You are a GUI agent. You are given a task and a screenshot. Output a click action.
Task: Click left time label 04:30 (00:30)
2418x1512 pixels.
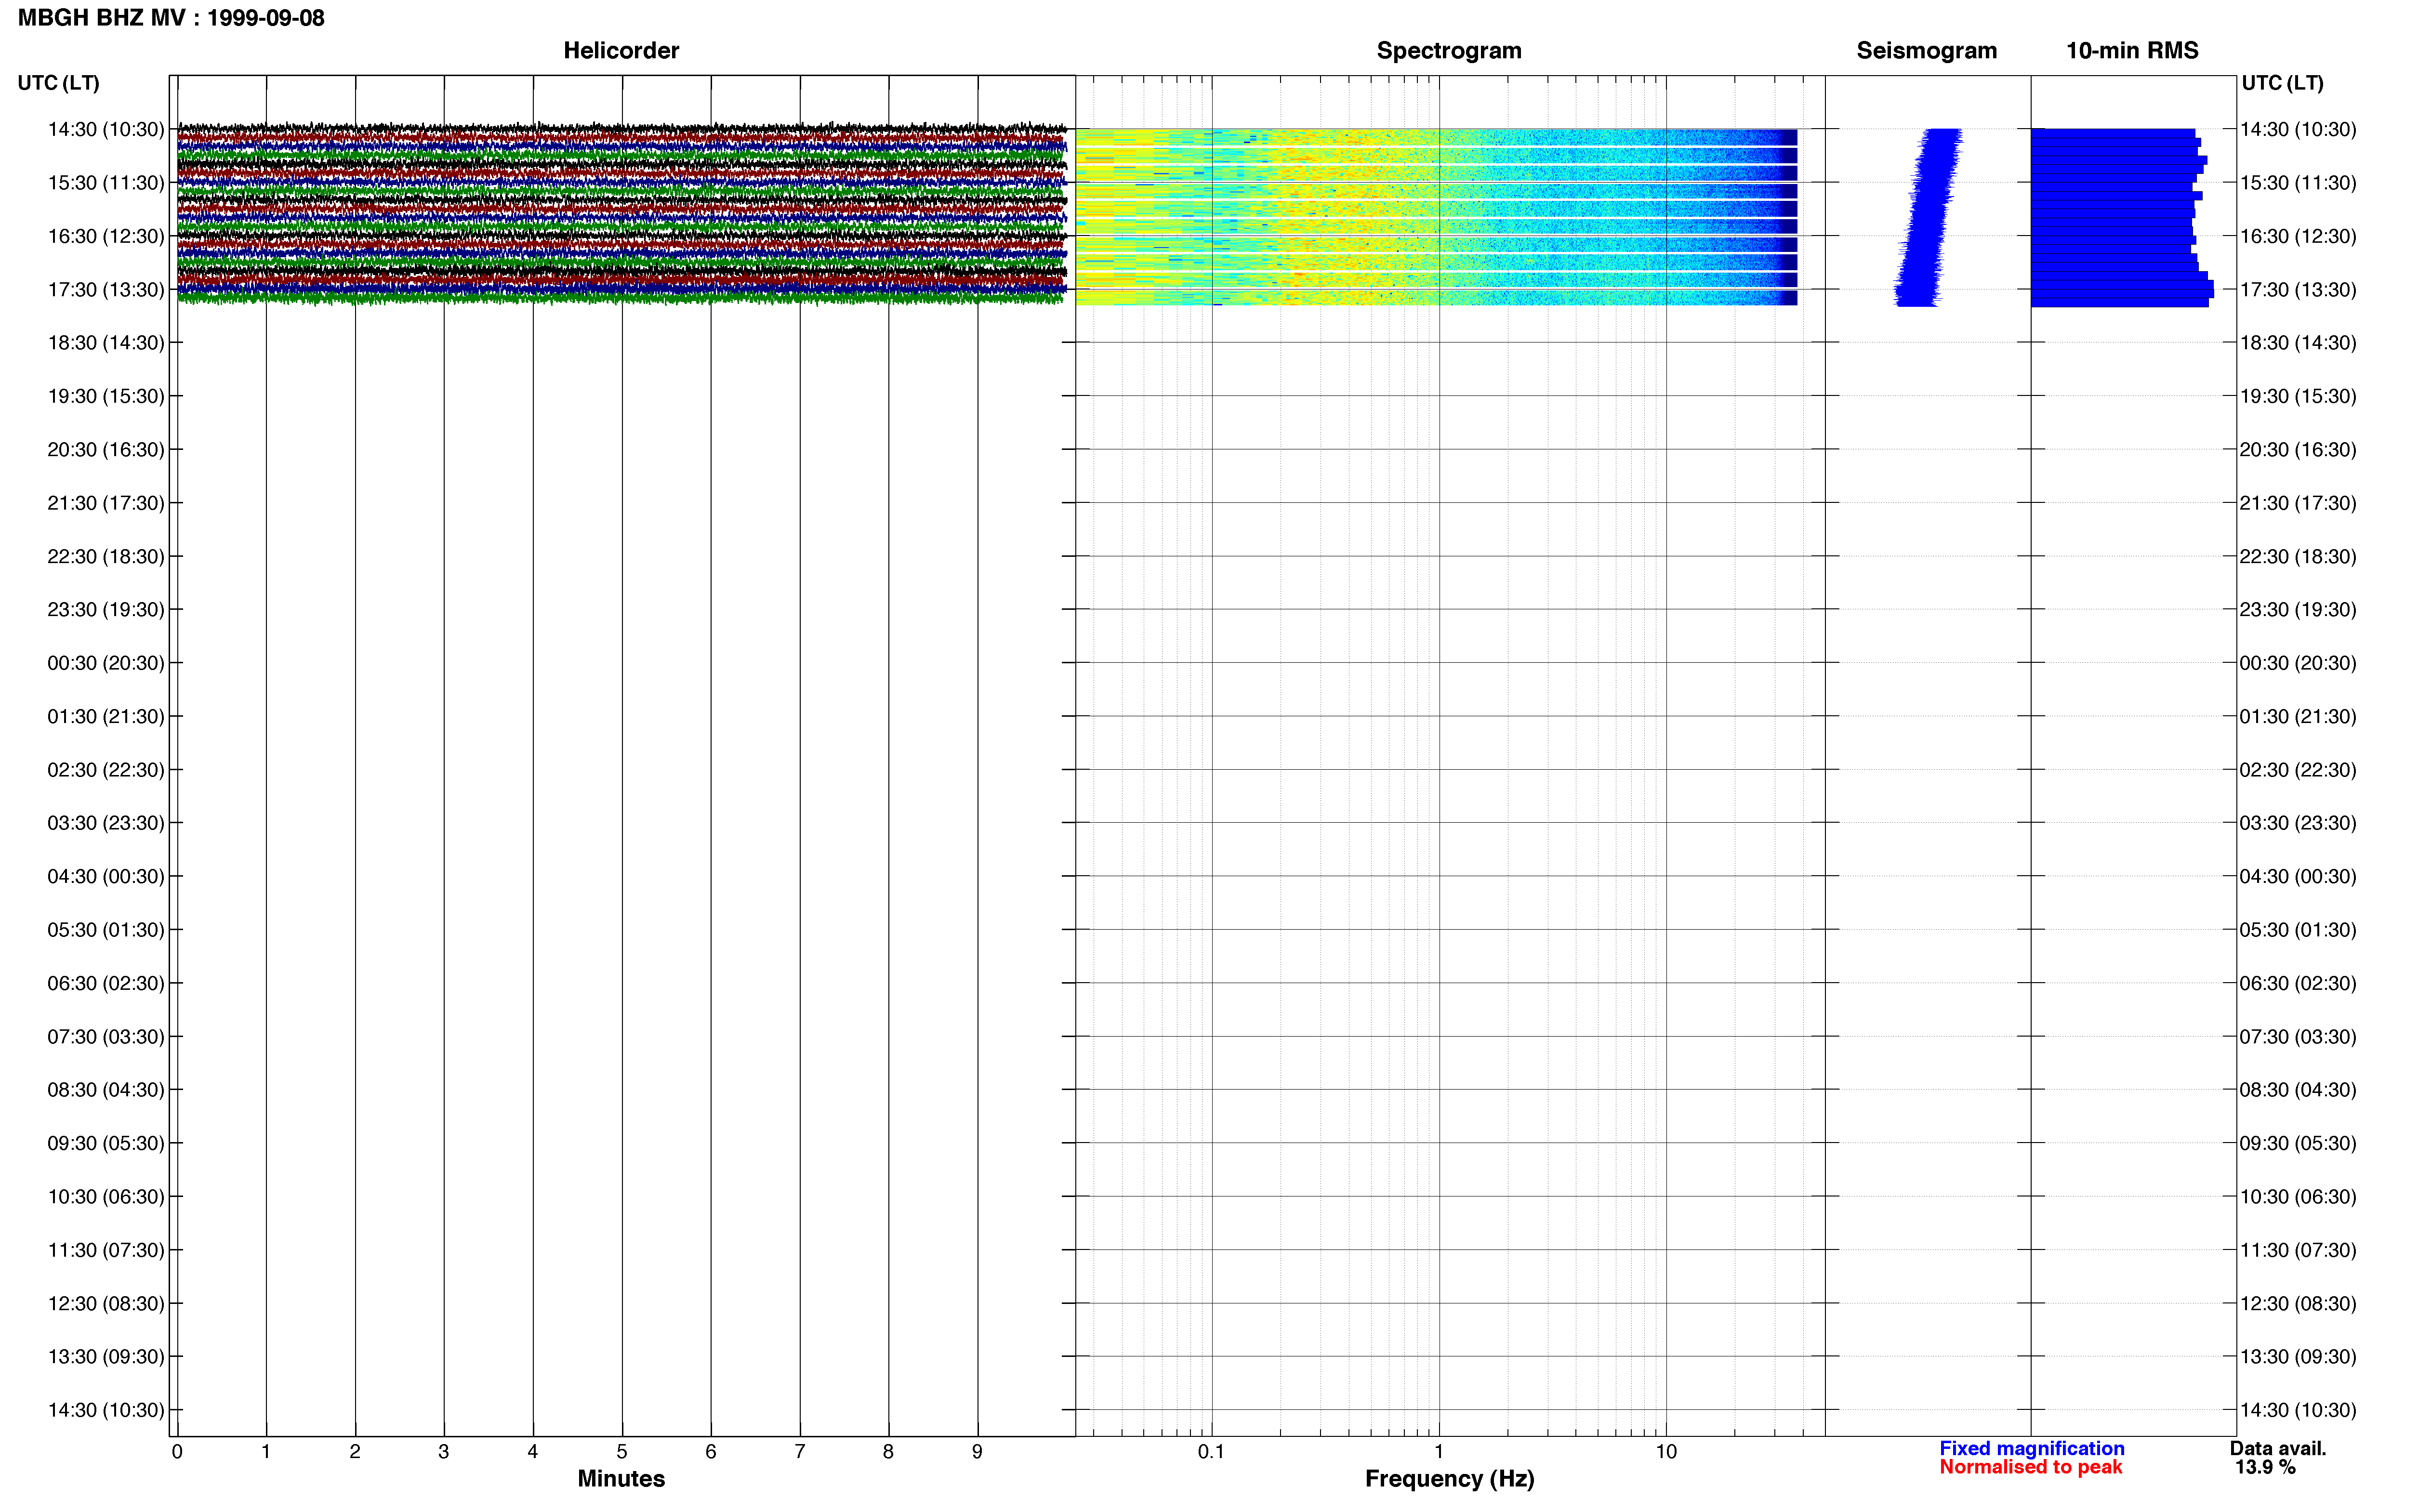[106, 876]
